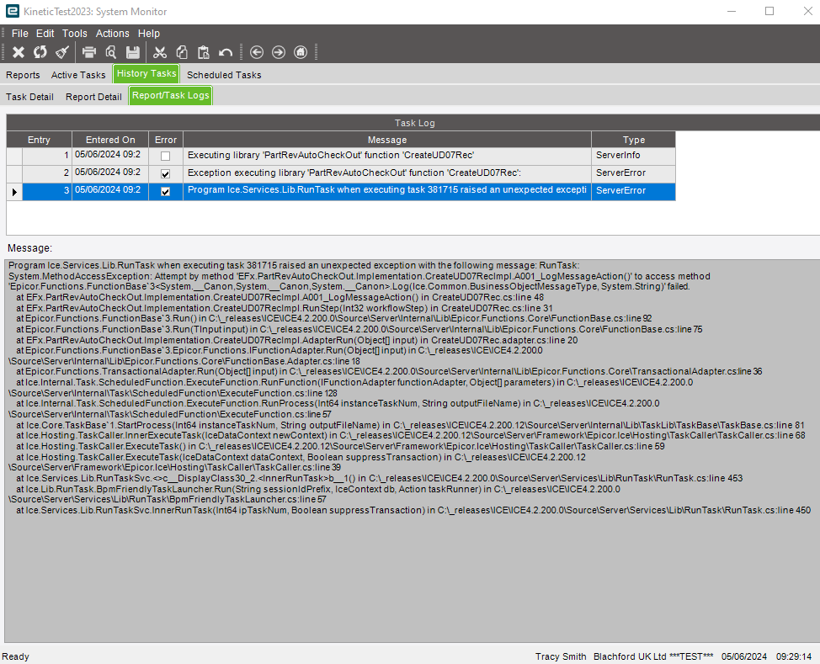
Task: Click the red X cancel icon
Action: [19, 52]
